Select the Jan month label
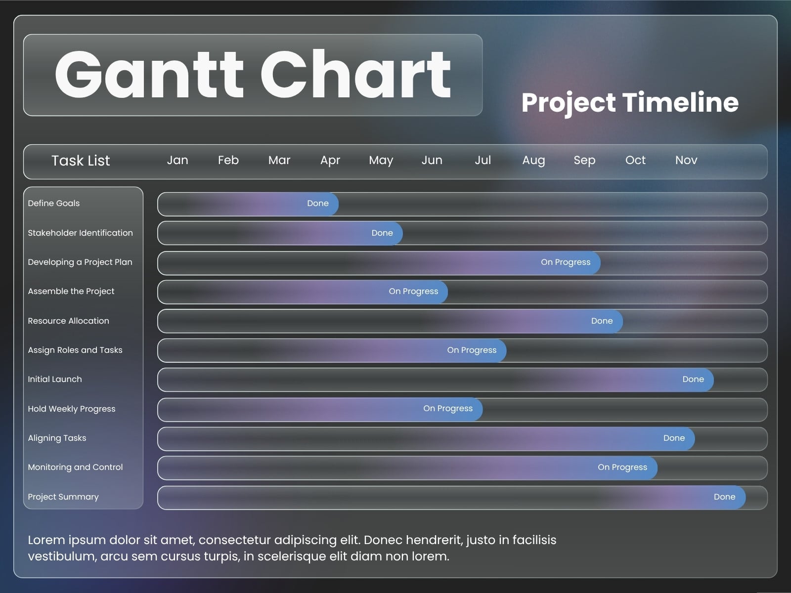Viewport: 791px width, 593px height. click(177, 160)
